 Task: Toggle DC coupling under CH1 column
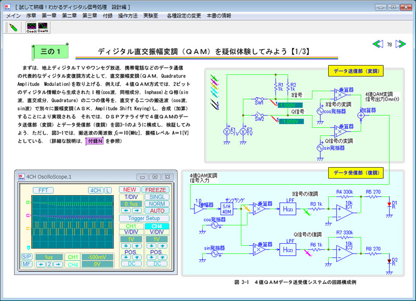(132, 264)
